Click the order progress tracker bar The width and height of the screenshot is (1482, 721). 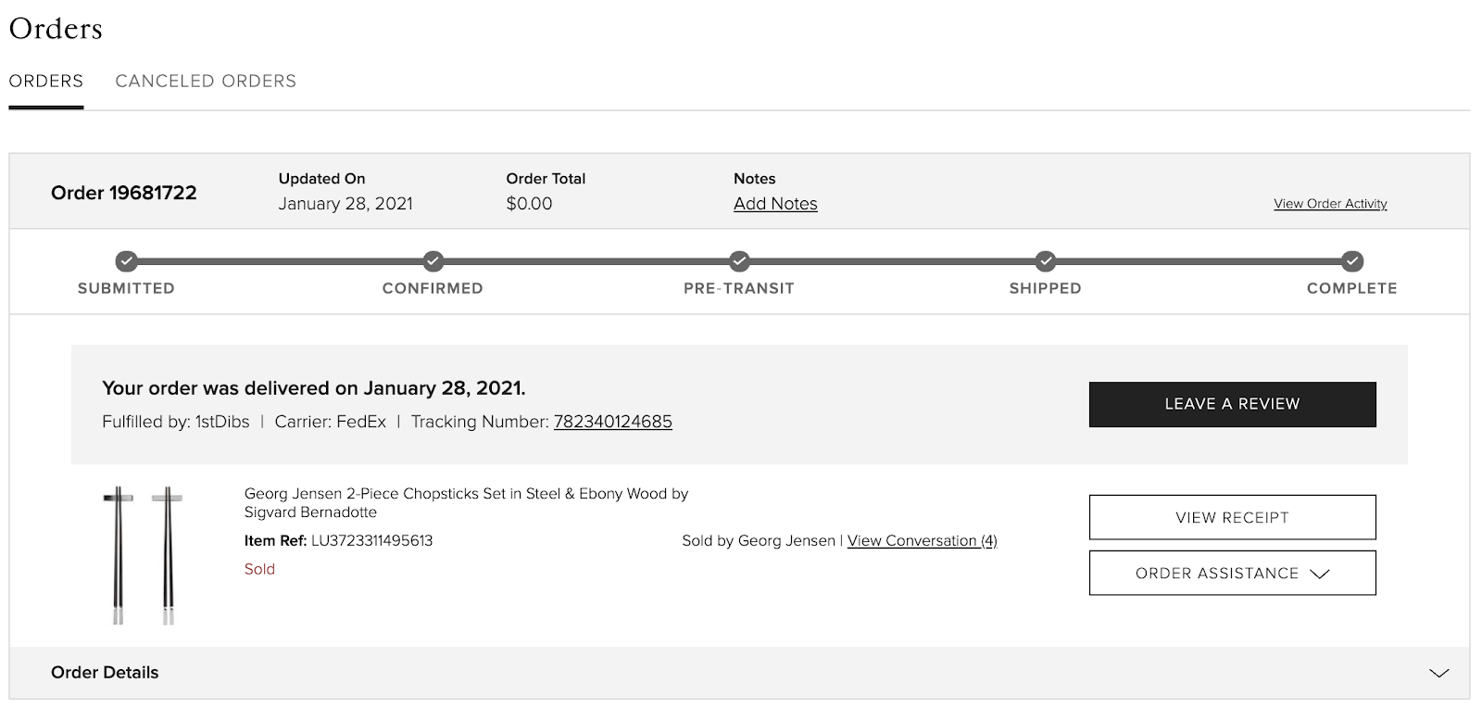(x=739, y=261)
